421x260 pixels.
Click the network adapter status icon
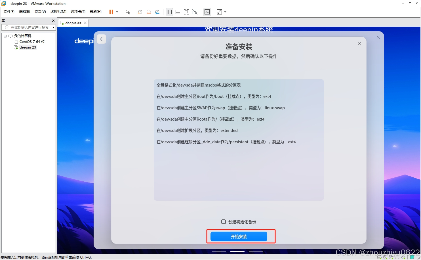[391, 257]
